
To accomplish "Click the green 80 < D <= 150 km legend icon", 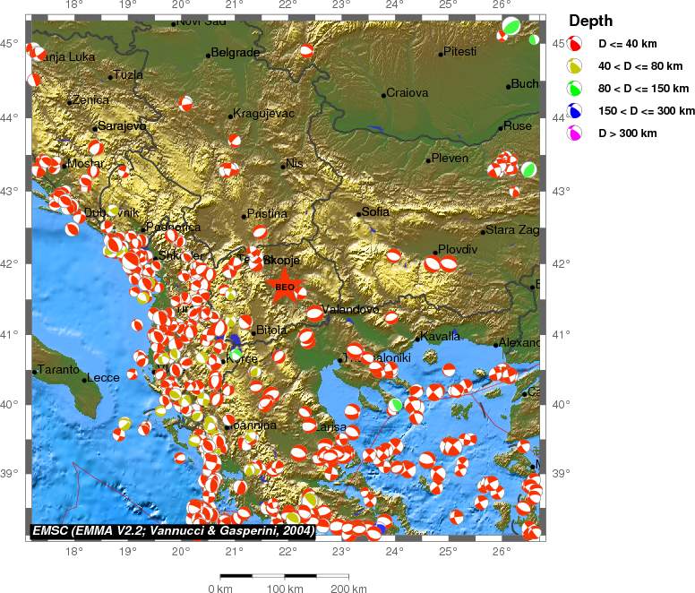I will click(x=574, y=89).
